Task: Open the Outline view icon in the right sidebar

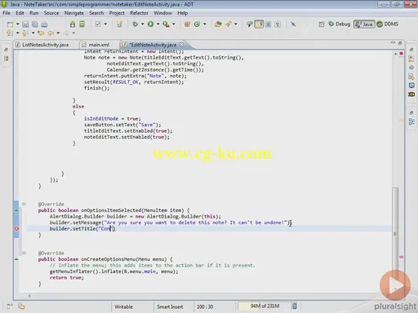Action: 411,121
